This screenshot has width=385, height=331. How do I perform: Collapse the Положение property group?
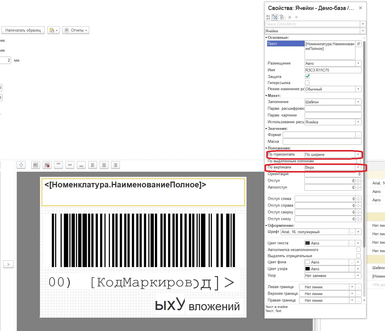pyautogui.click(x=266, y=148)
